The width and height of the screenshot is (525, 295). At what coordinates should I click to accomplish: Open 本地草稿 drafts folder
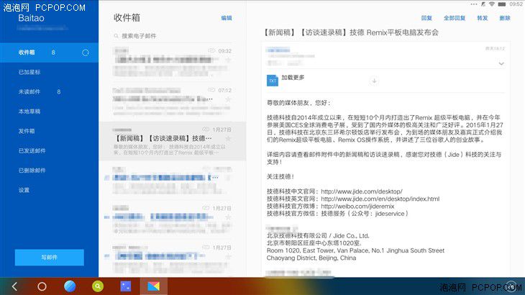pos(29,112)
